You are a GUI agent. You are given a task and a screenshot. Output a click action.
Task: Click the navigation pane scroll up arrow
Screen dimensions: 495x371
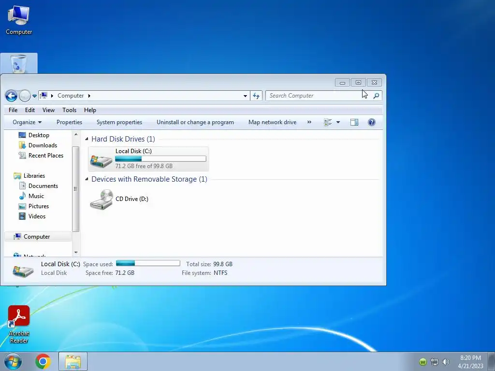point(76,135)
